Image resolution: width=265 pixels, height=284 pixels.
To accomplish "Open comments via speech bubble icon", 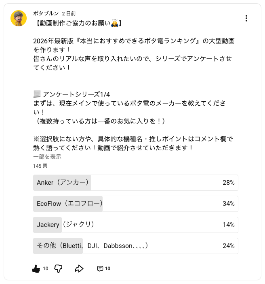I will pos(100,269).
